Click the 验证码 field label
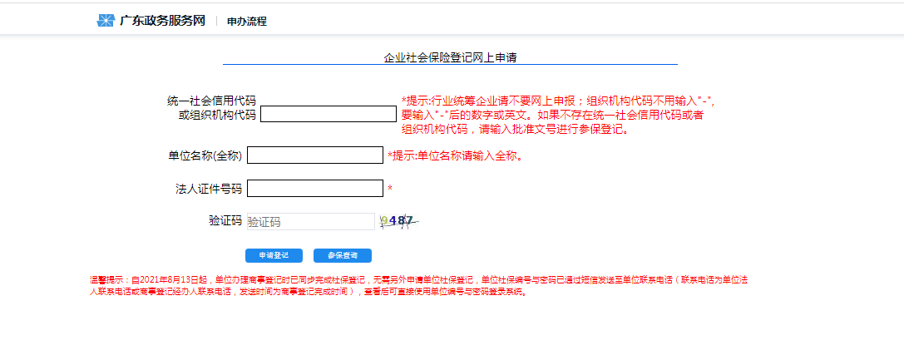The width and height of the screenshot is (904, 340). coord(225,221)
